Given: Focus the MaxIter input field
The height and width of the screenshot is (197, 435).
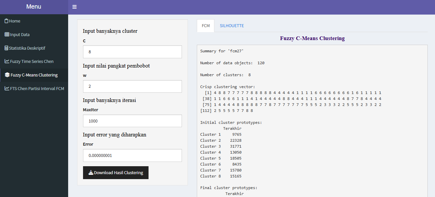Looking at the screenshot, I should coord(132,121).
